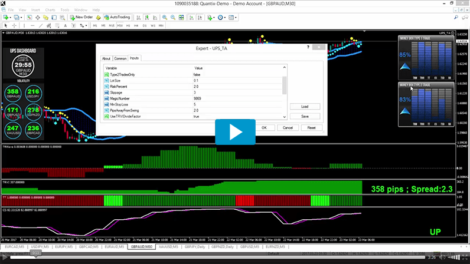Toggle the UseTRVIDivideFactor value true
The width and height of the screenshot is (470, 264).
tap(197, 117)
